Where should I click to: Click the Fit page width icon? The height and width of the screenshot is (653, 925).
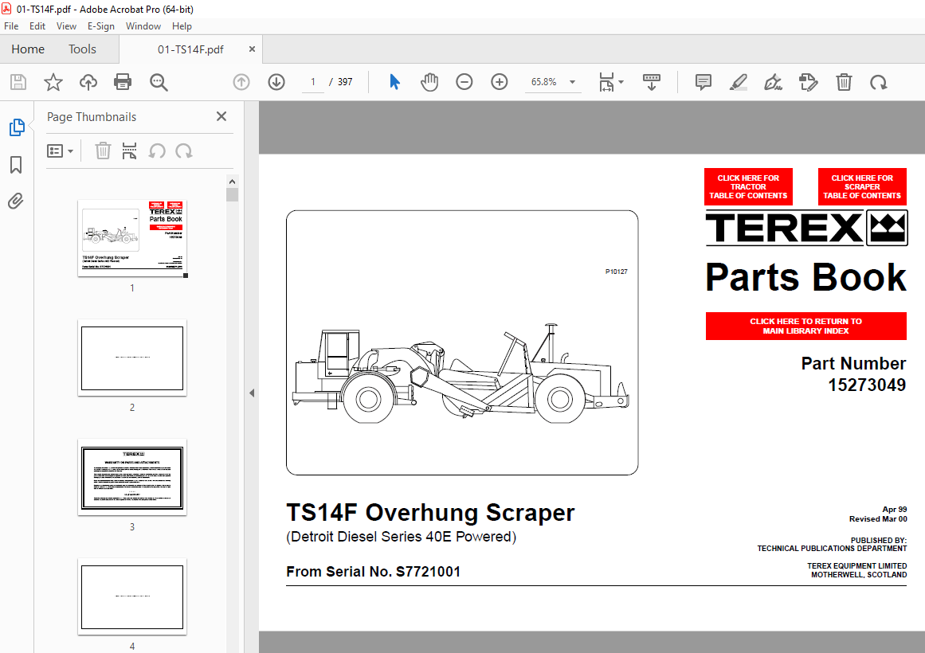click(606, 82)
